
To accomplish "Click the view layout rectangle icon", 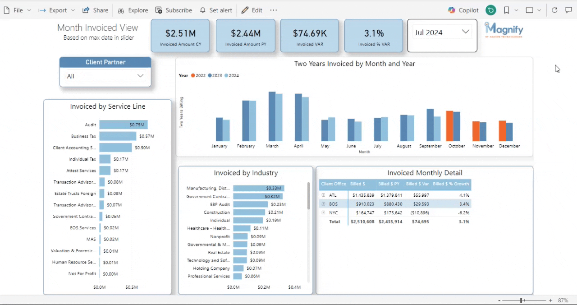I will point(530,10).
